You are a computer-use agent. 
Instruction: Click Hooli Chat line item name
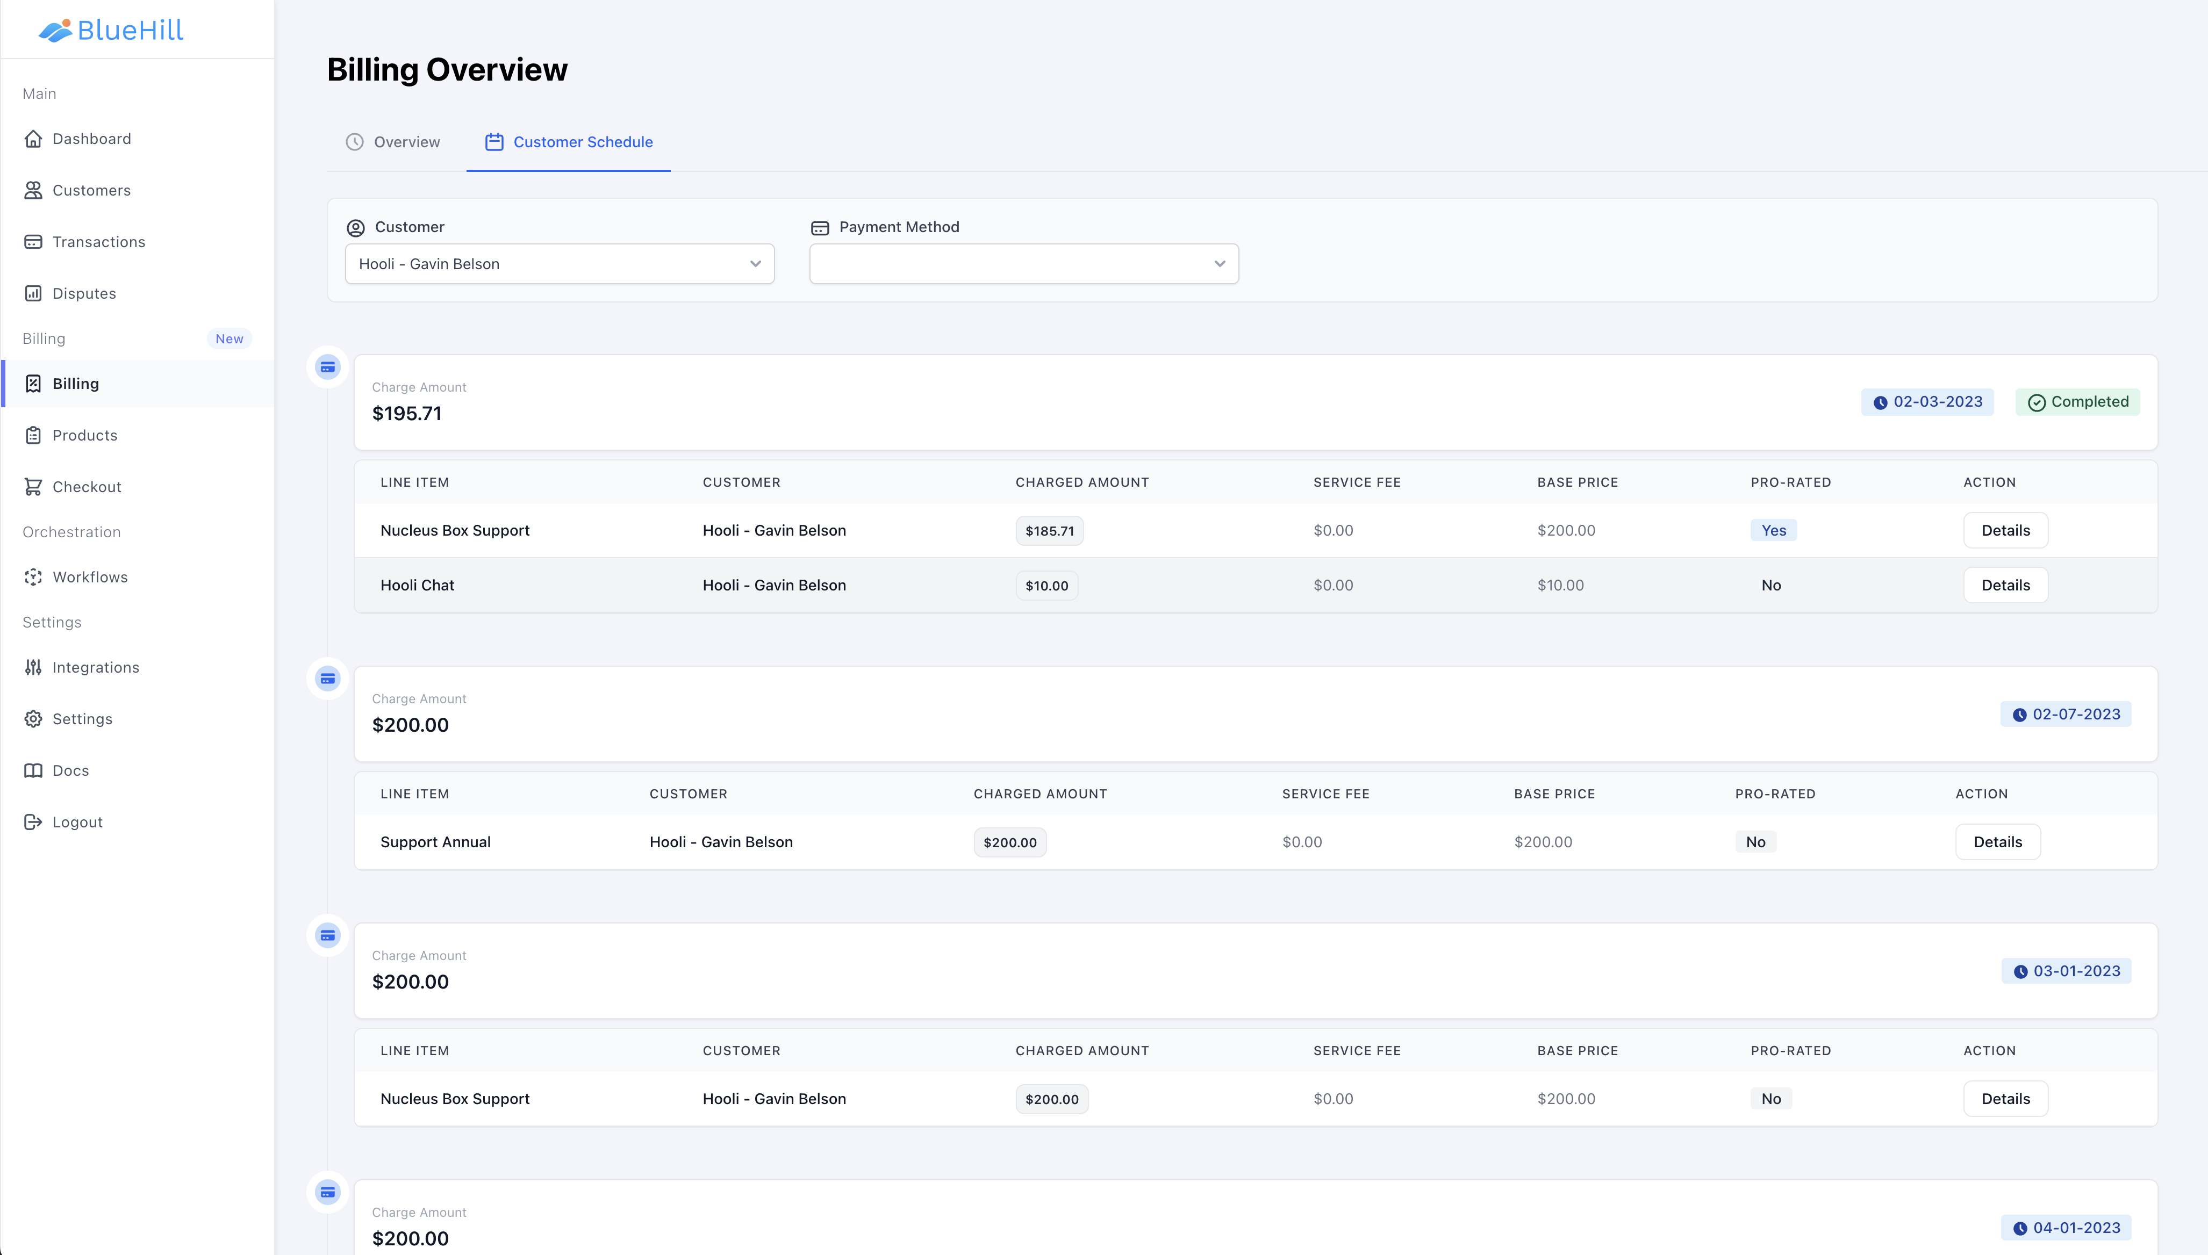point(417,585)
